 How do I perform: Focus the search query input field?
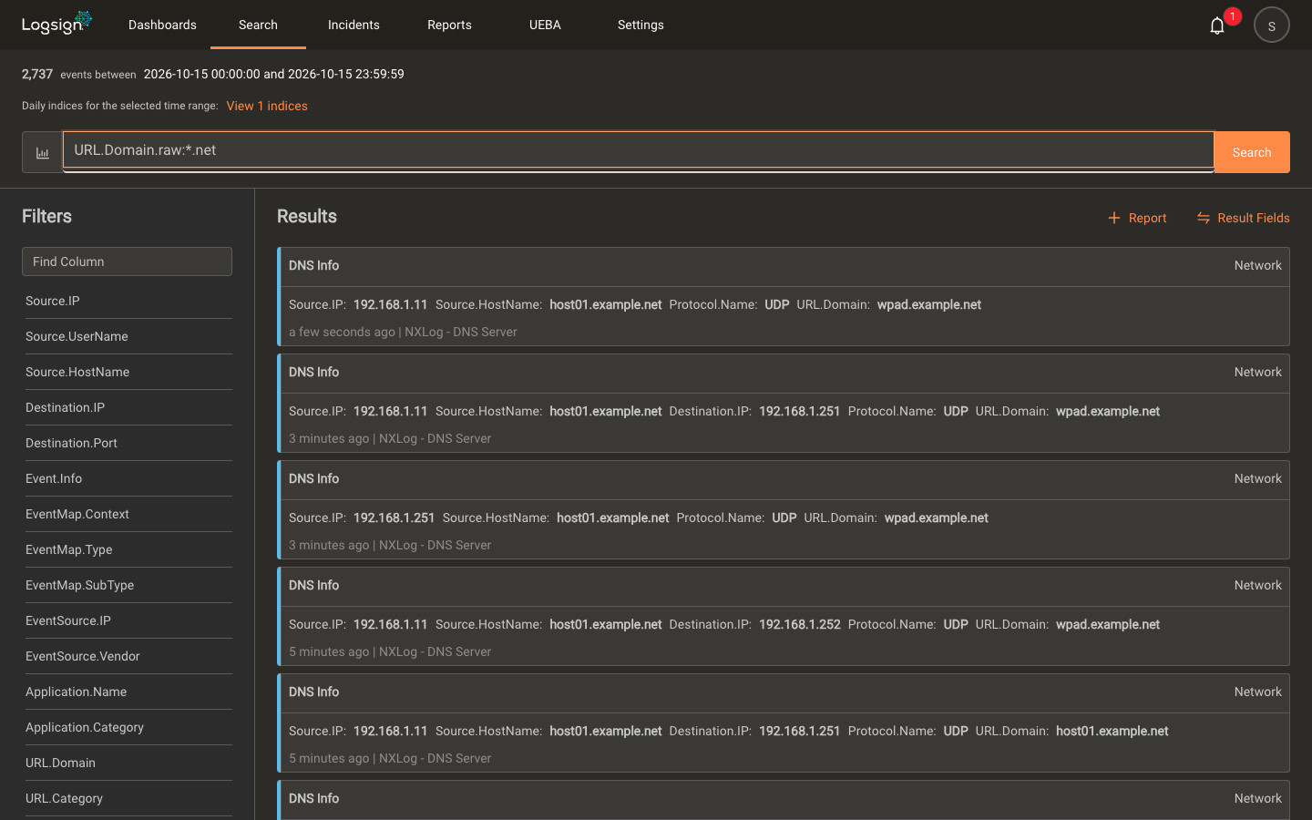pos(638,150)
